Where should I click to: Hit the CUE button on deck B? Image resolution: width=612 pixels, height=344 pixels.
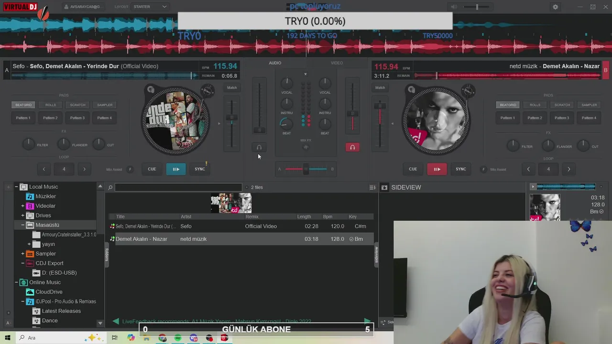pyautogui.click(x=413, y=169)
